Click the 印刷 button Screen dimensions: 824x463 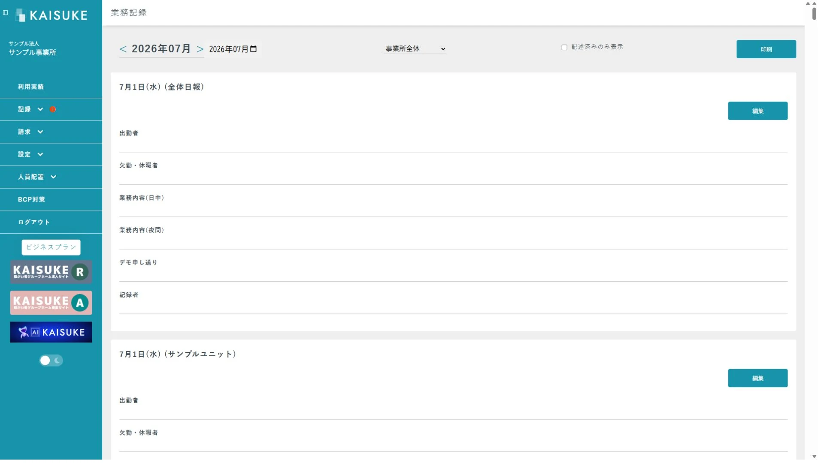766,49
